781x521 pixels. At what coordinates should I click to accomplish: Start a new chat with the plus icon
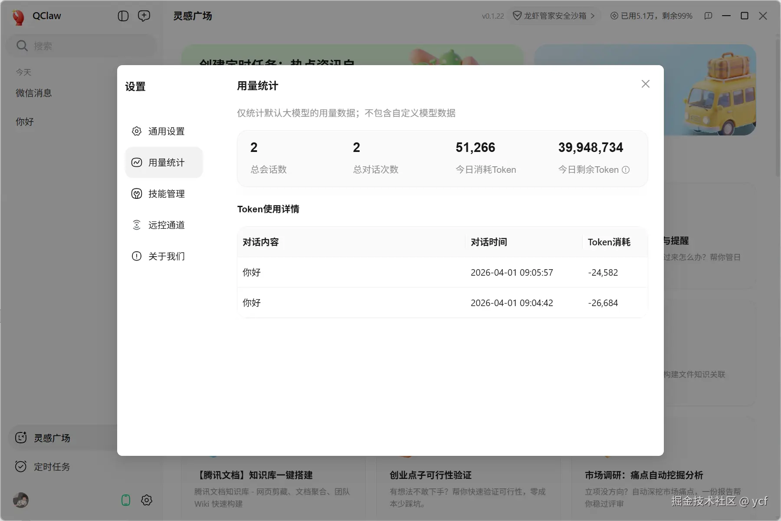[x=144, y=16]
